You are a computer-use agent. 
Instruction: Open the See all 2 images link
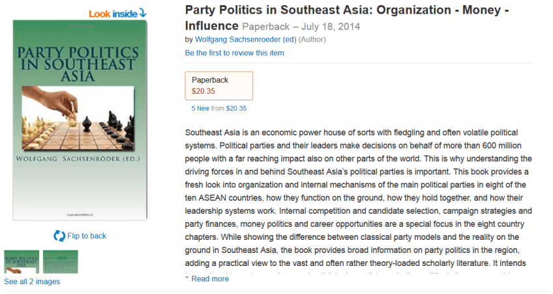pos(32,282)
